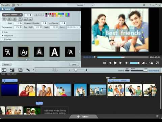Mute audio with the speaker icon
Image resolution: width=162 pixels, height=122 pixels.
(127, 63)
